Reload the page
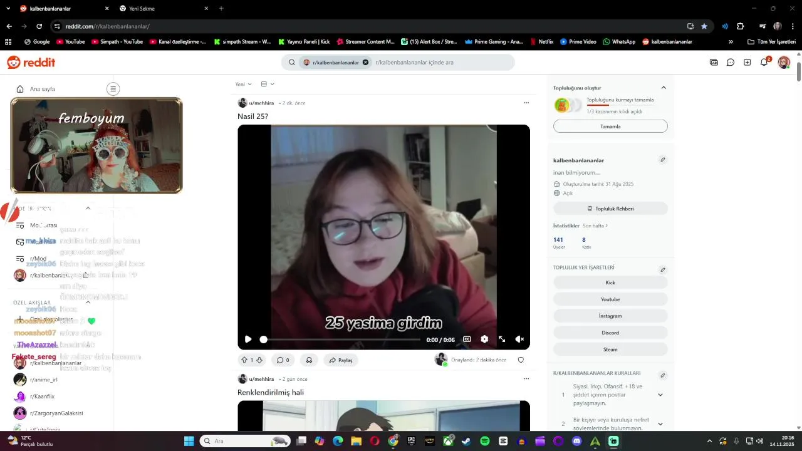 coord(39,26)
